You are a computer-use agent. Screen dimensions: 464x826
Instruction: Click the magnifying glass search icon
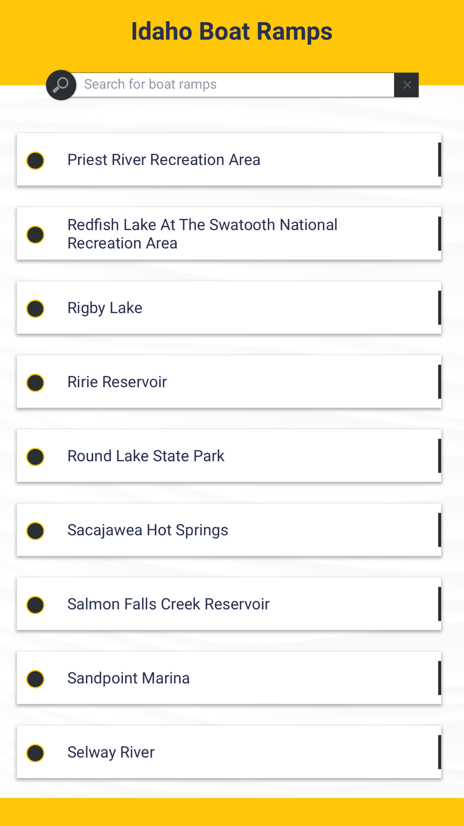(61, 85)
